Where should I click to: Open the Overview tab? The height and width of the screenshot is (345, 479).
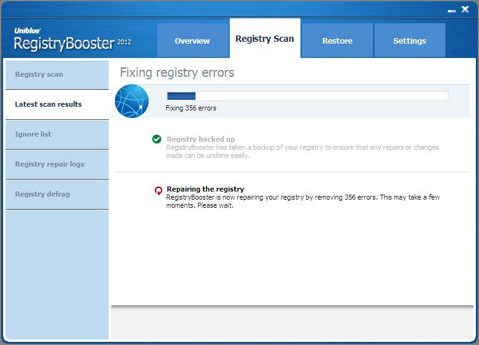[x=193, y=41]
